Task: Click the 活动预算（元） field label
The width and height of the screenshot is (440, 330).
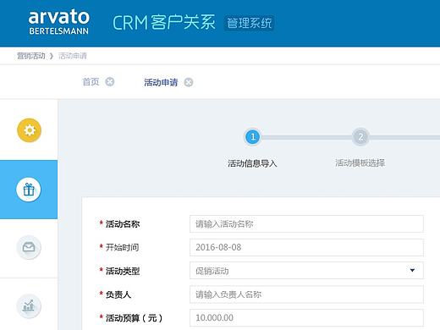Action: pyautogui.click(x=134, y=318)
